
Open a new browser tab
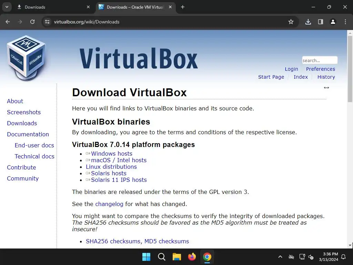tap(183, 7)
